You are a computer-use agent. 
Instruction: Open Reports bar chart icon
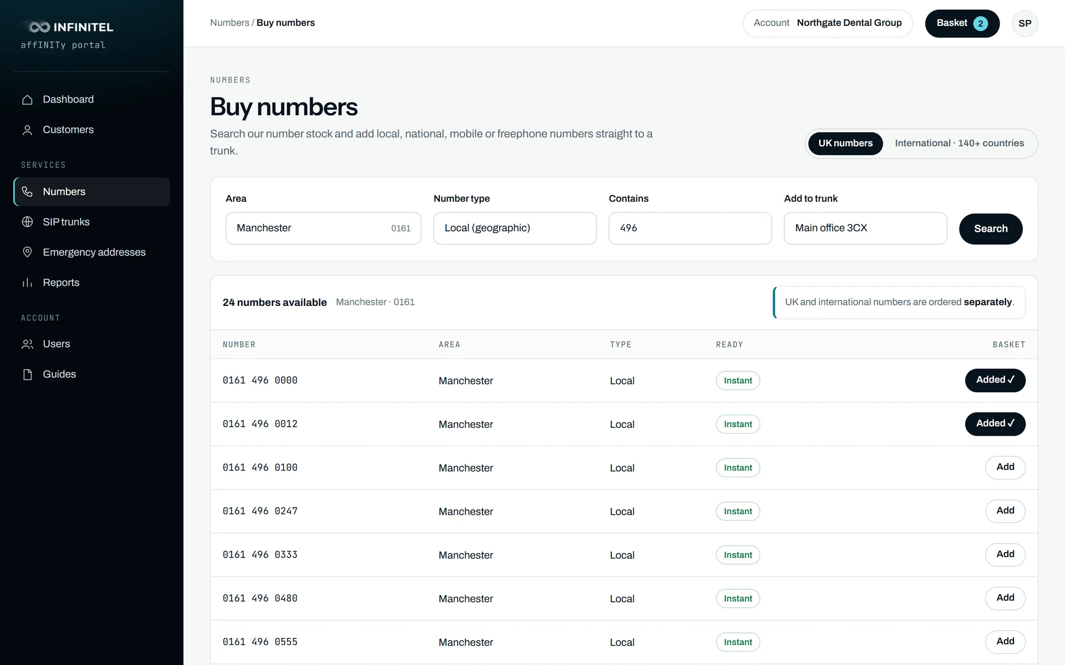[x=27, y=283]
